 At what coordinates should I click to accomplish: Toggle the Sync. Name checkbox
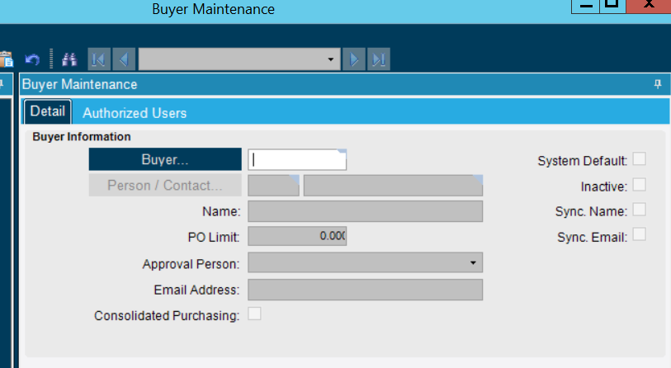640,210
